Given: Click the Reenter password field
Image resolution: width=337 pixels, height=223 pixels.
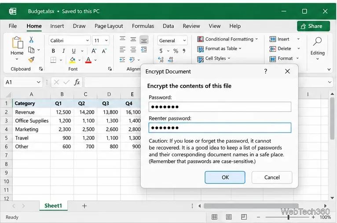Looking at the screenshot, I should coord(220,128).
